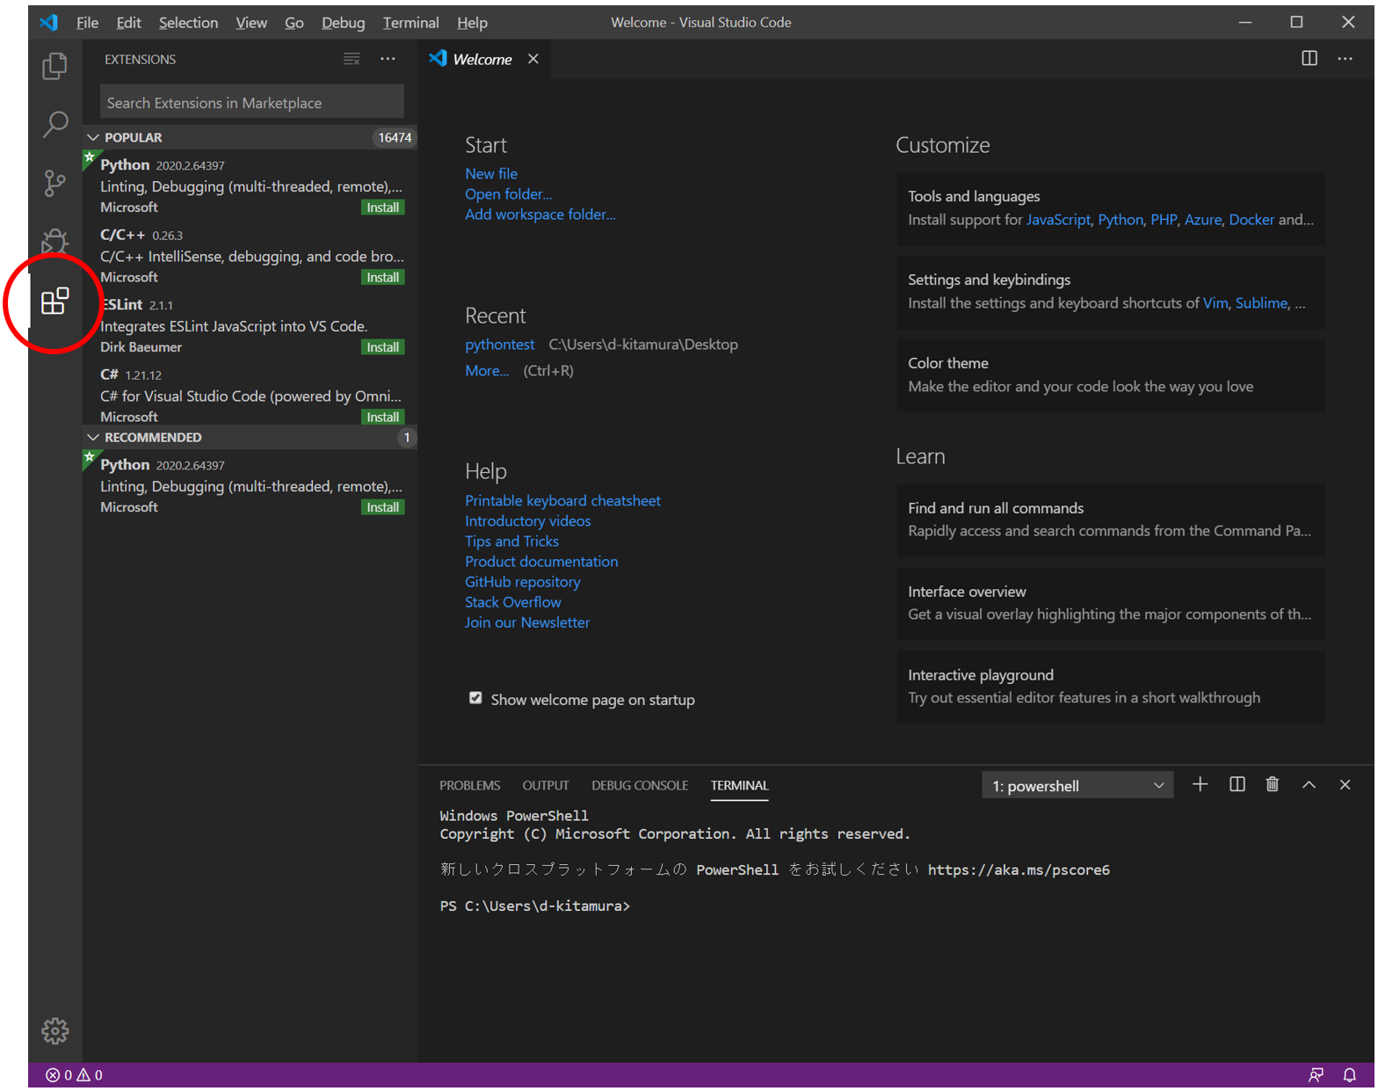This screenshot has height=1091, width=1378.
Task: Split the editor to the right
Action: [1309, 58]
